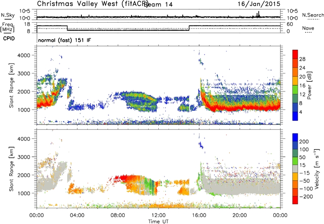Click the '60' Nave axis tick

[x=290, y=24]
